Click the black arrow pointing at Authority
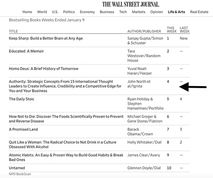Screen dimensions: 213x178 193,87
